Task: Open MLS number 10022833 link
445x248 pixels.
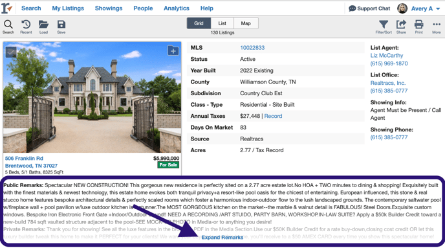Action: [252, 48]
